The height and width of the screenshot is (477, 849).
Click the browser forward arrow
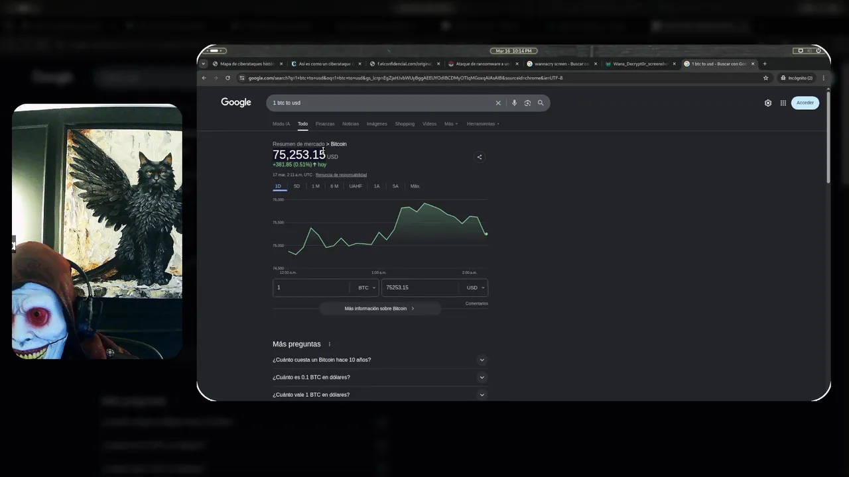pyautogui.click(x=216, y=78)
